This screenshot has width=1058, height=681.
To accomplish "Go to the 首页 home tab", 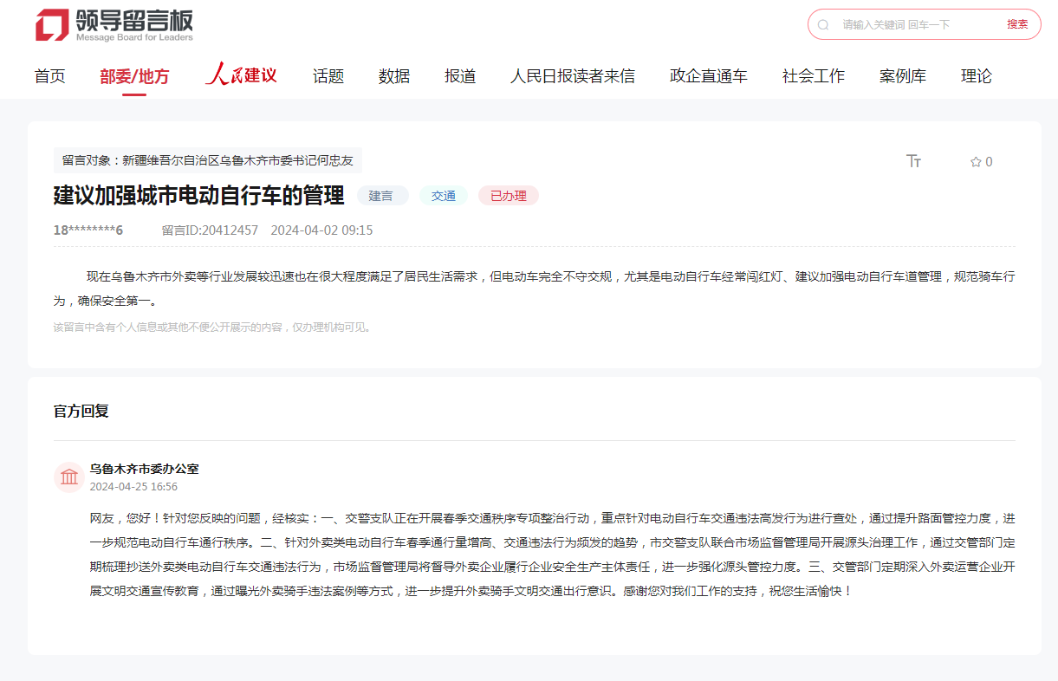I will [49, 76].
